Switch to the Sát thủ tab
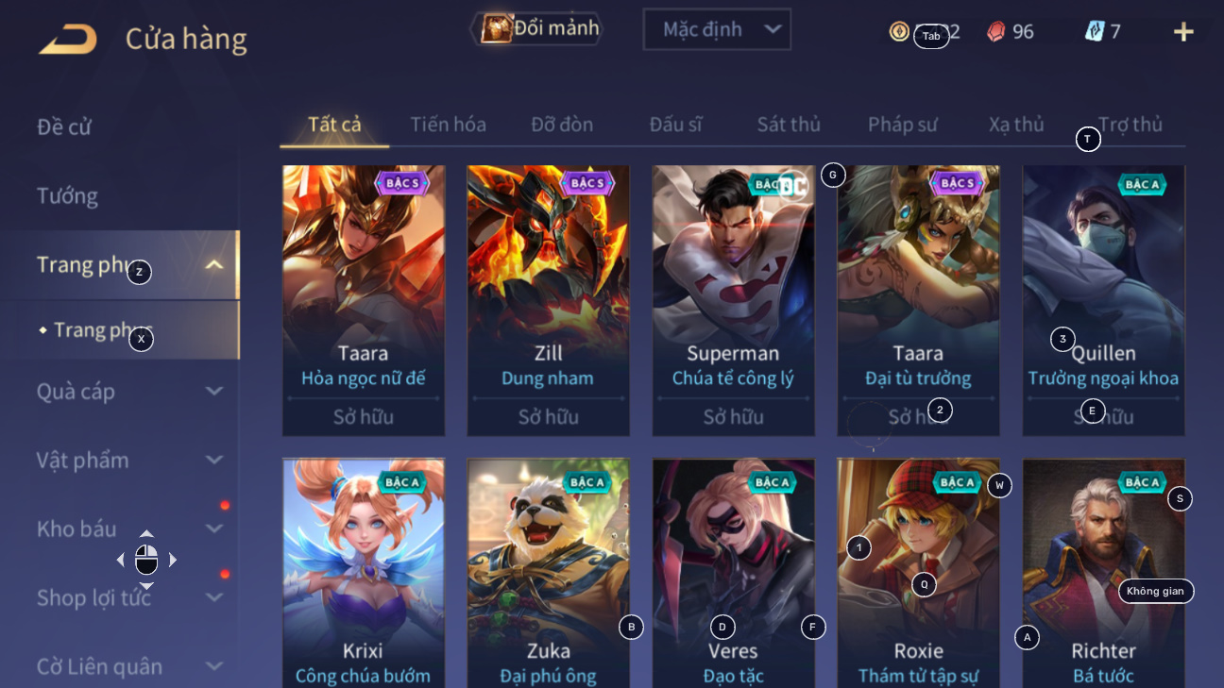Viewport: 1224px width, 688px height. (789, 125)
